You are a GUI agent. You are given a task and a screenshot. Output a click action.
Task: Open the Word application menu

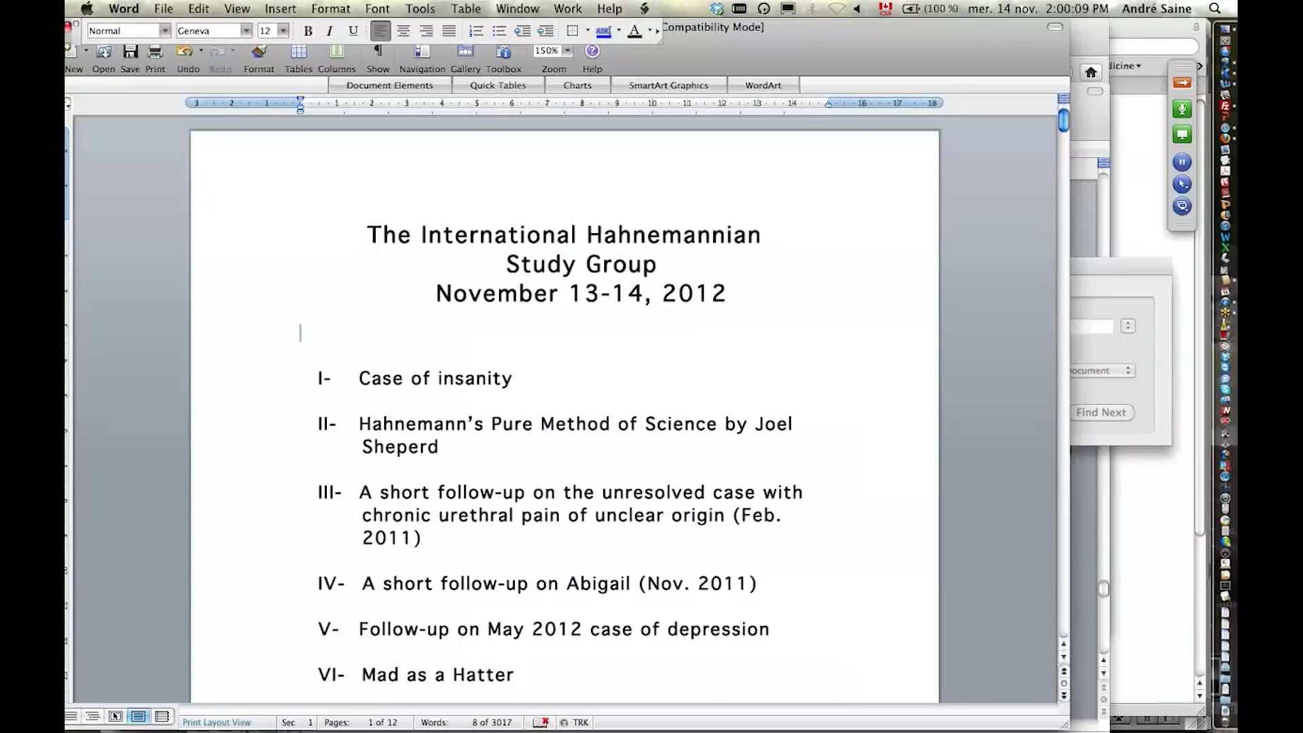click(x=123, y=8)
